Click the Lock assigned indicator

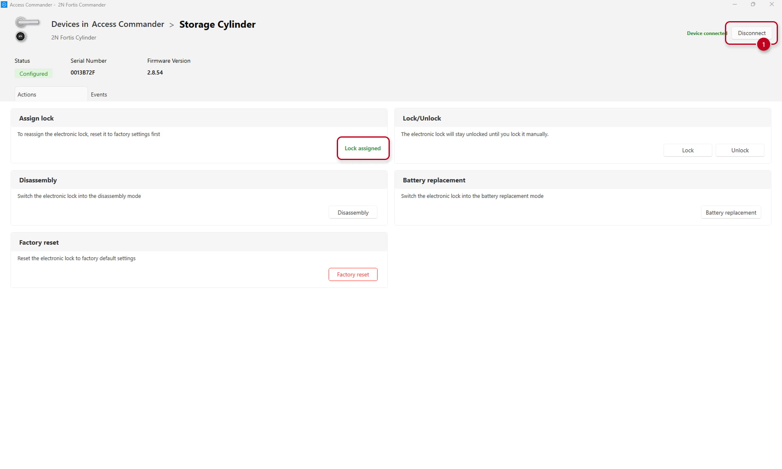[362, 148]
